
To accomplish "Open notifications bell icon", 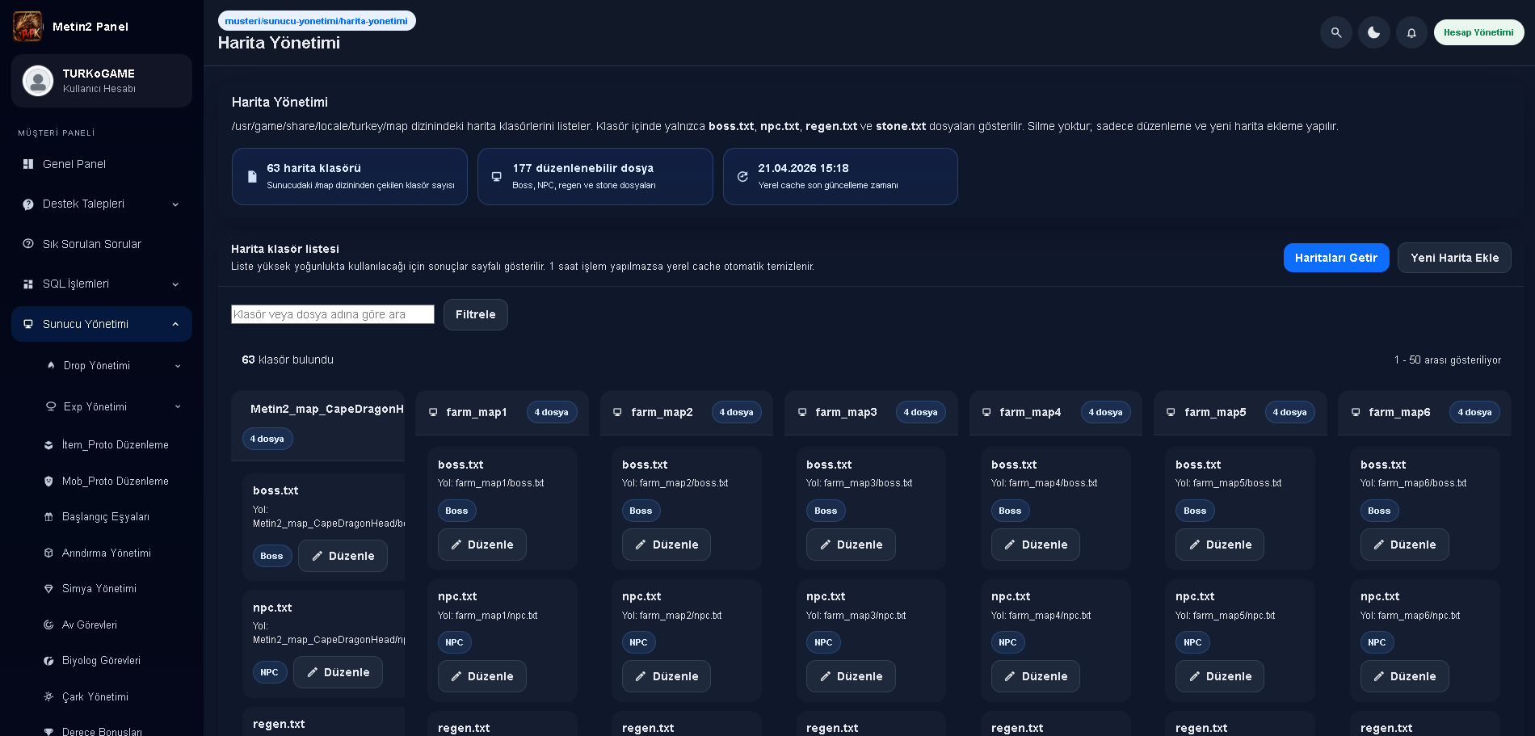I will click(1411, 32).
